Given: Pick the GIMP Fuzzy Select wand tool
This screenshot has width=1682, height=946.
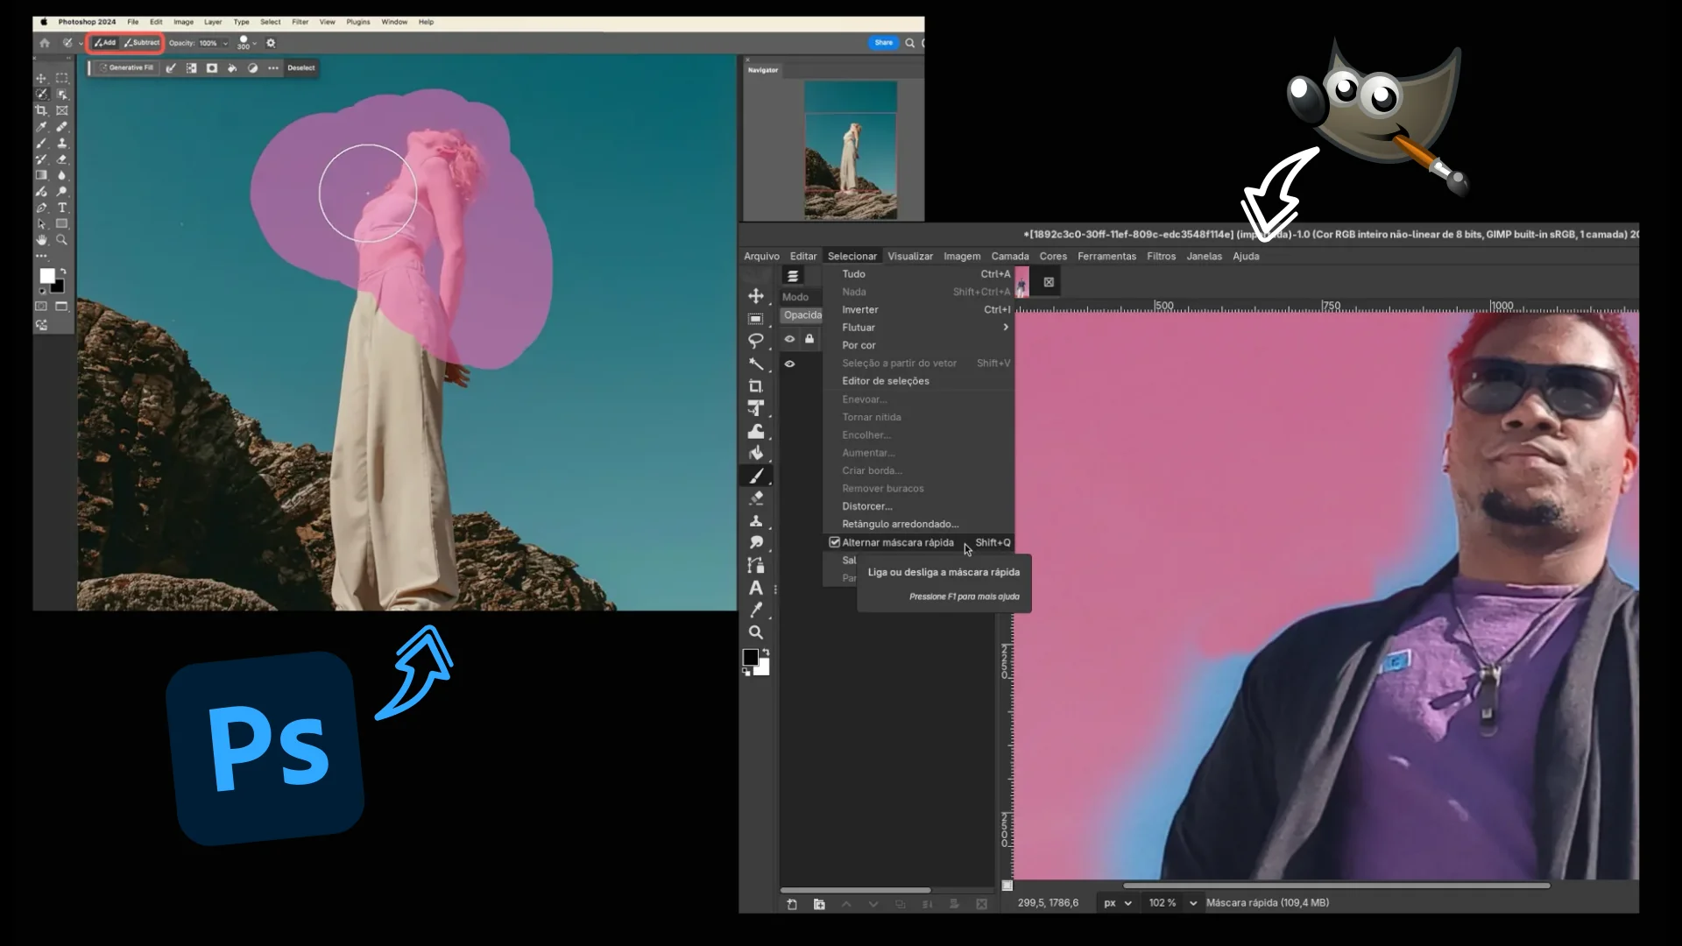Looking at the screenshot, I should point(755,364).
